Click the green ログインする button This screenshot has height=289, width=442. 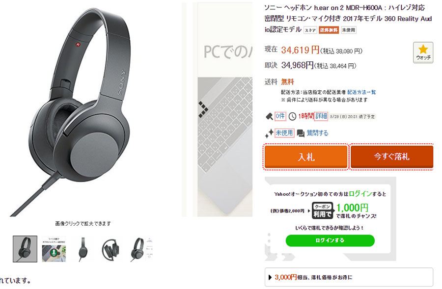pyautogui.click(x=330, y=240)
